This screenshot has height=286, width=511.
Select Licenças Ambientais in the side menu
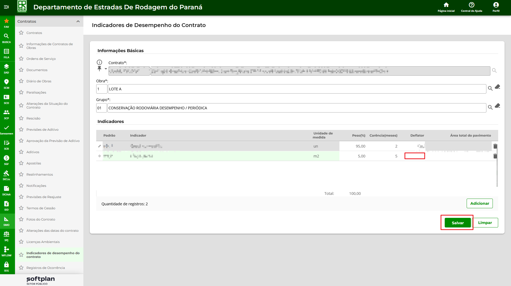click(43, 242)
